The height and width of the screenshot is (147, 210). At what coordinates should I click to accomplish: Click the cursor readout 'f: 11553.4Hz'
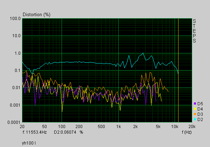pos(35,132)
